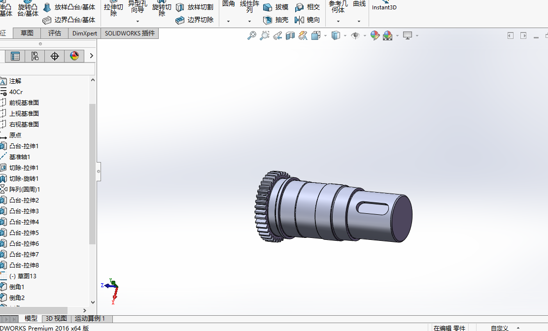The width and height of the screenshot is (548, 331).
Task: Click the Mirror tool (镜向)
Action: 308,20
